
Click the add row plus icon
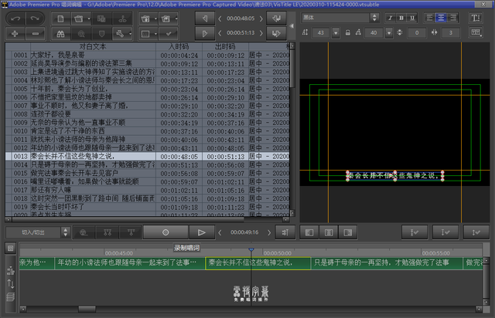(14, 33)
